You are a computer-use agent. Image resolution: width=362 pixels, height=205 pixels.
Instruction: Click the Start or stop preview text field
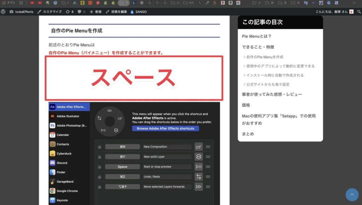(167, 167)
